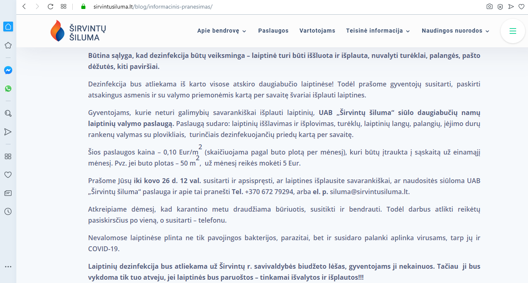Open the Vartotojams menu item
The height and width of the screenshot is (283, 528).
click(317, 31)
